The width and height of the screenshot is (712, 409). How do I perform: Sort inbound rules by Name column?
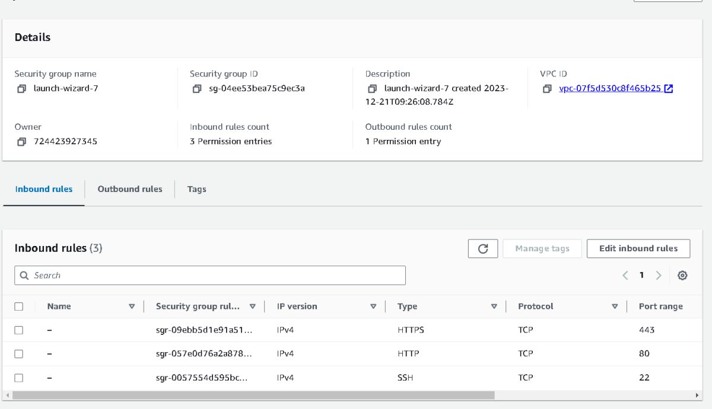[x=132, y=306]
